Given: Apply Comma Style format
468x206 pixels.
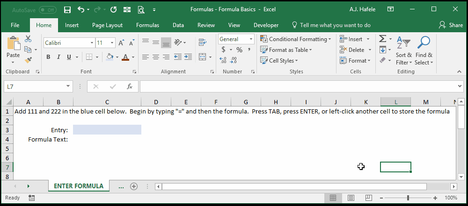Looking at the screenshot, I should (x=249, y=50).
